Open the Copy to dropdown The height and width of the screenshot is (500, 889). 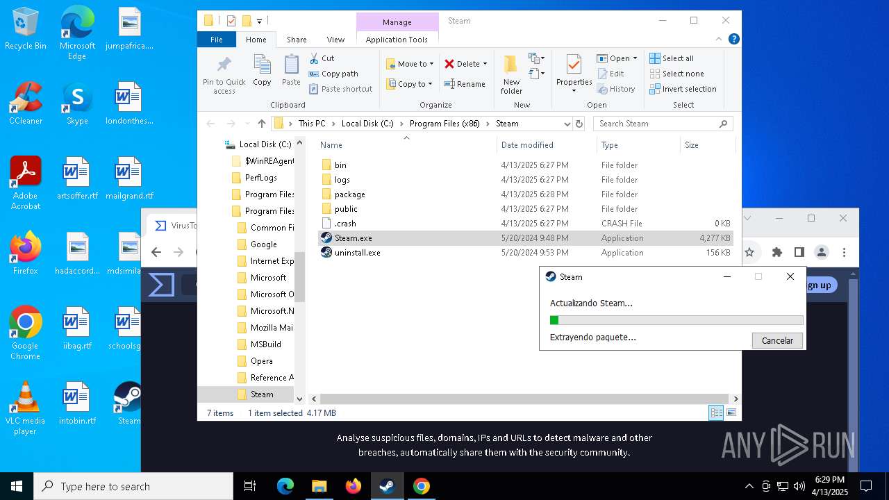[x=410, y=84]
